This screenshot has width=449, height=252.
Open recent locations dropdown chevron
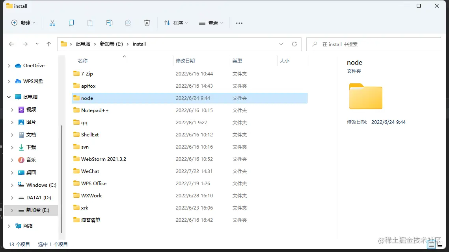point(37,44)
